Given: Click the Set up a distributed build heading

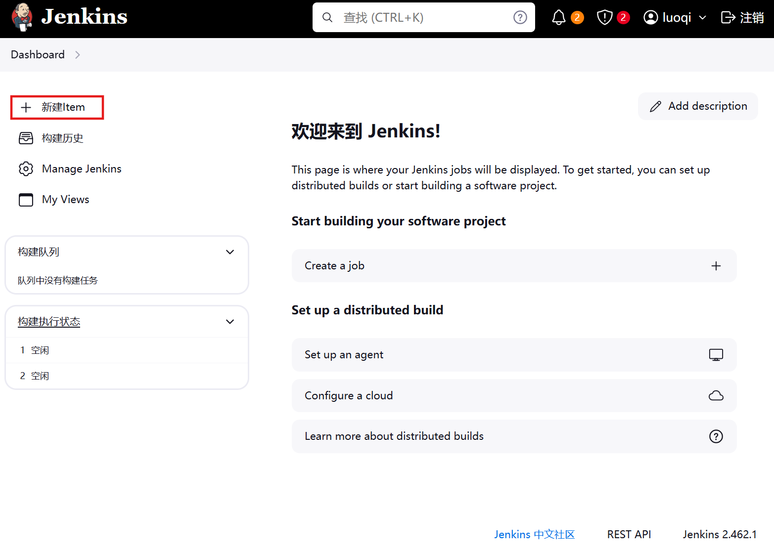Looking at the screenshot, I should [x=367, y=310].
